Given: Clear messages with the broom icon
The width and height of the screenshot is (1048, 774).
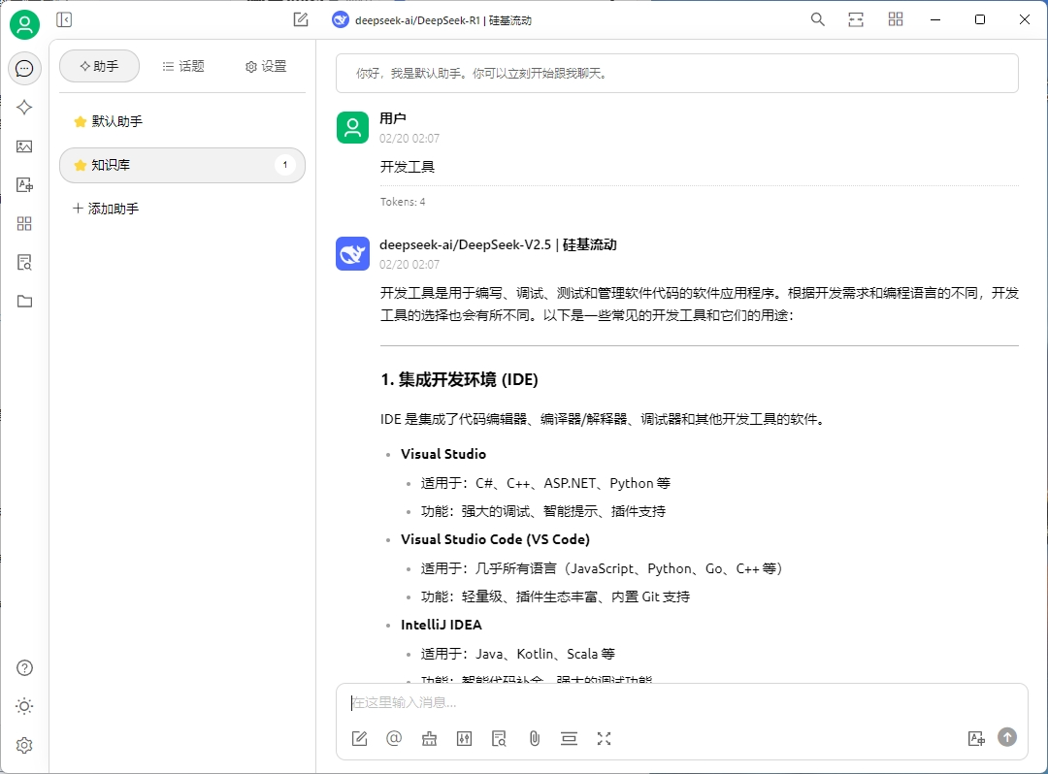Looking at the screenshot, I should [429, 739].
